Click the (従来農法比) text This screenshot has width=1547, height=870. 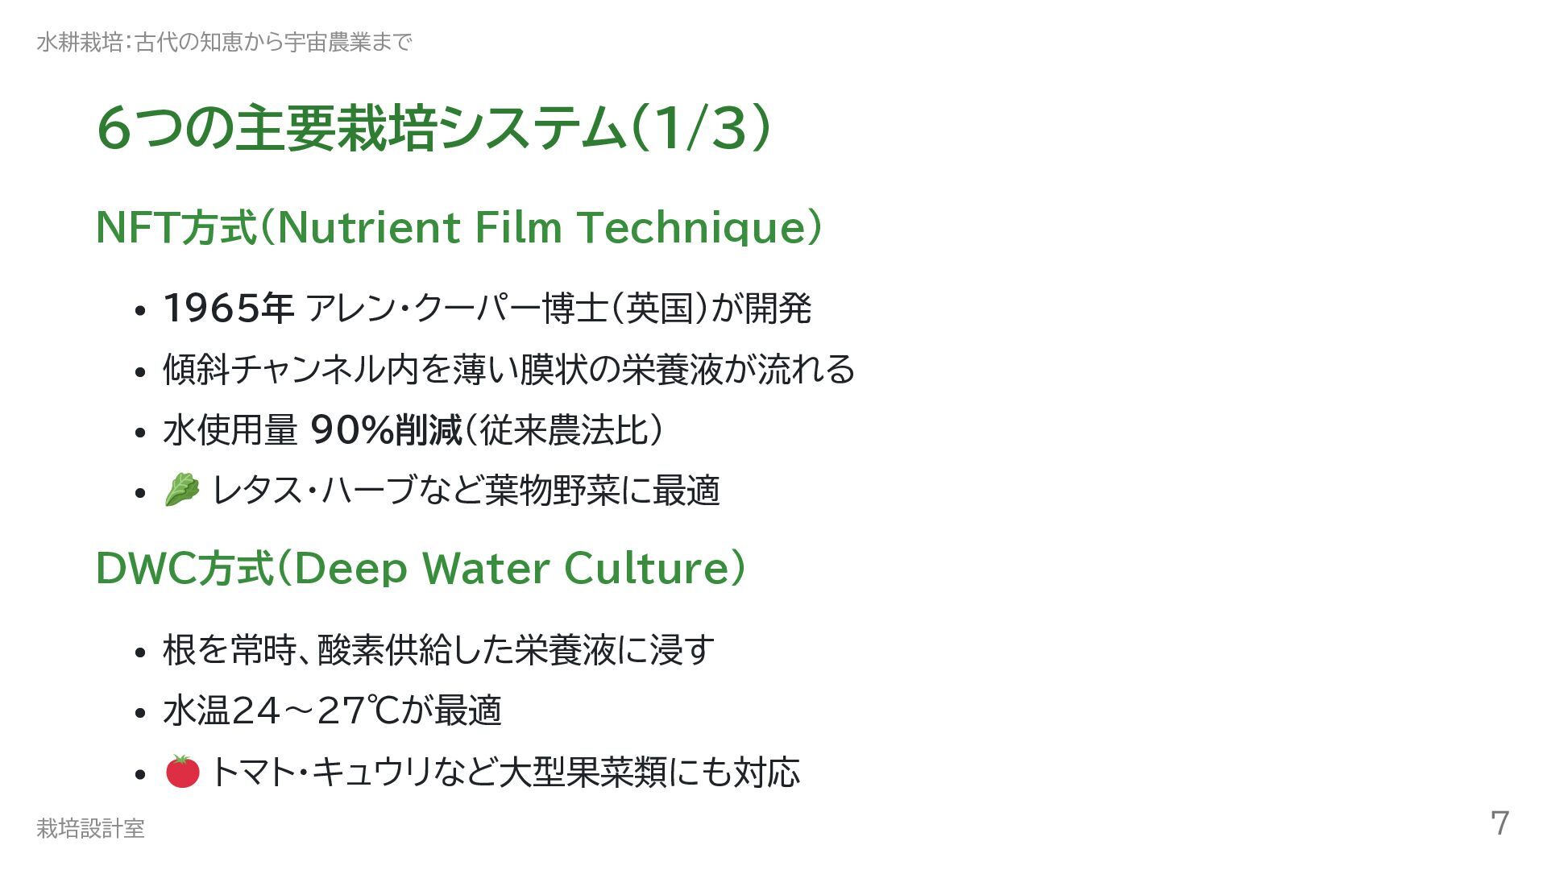[565, 430]
